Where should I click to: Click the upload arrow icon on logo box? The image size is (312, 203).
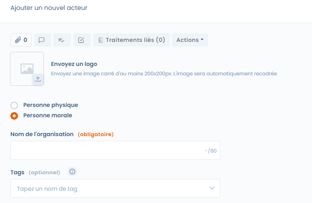coord(38,79)
